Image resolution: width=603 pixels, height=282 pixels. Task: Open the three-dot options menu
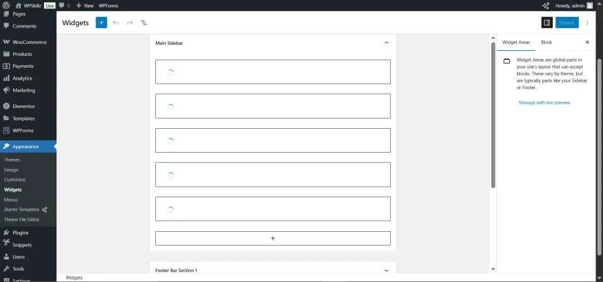coord(587,23)
